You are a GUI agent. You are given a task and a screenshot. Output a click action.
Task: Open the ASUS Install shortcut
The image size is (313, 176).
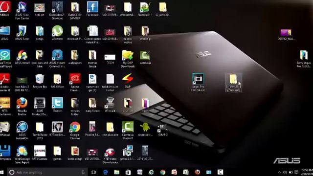tap(22, 57)
